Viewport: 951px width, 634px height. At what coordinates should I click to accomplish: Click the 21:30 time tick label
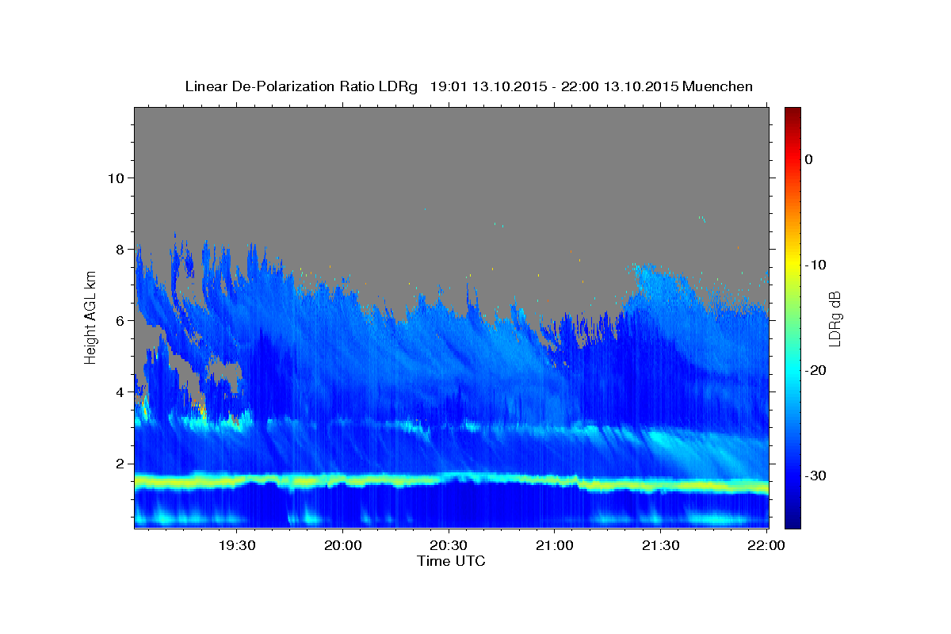[659, 545]
